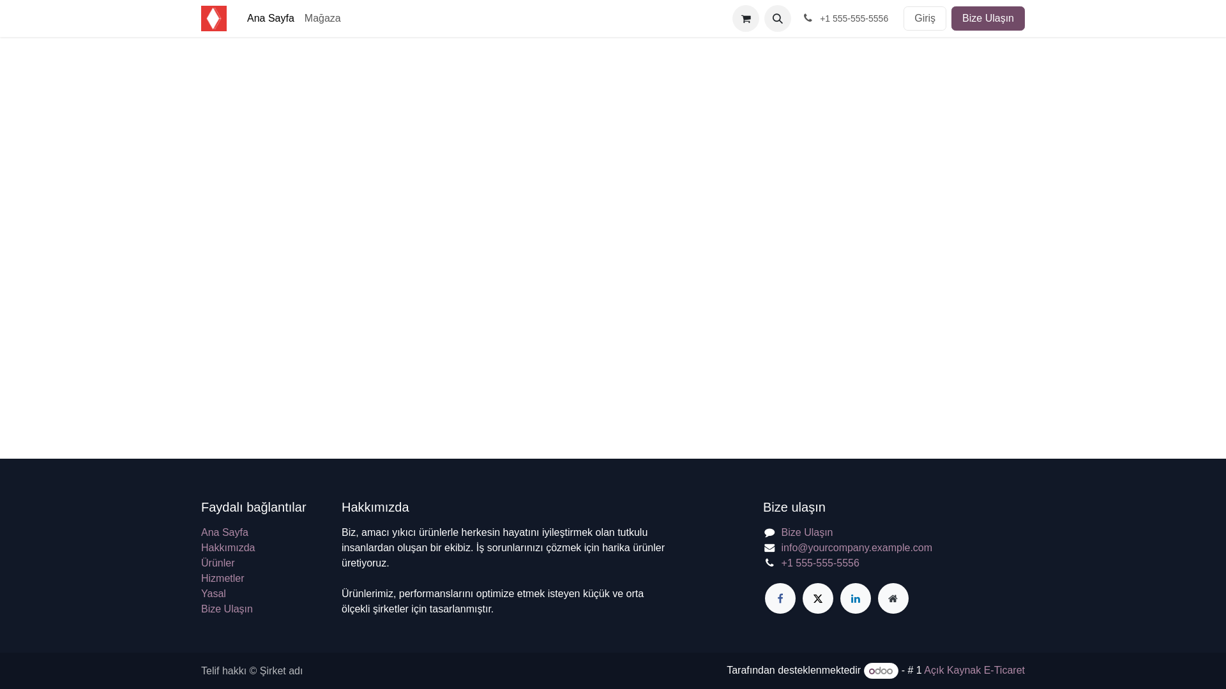The height and width of the screenshot is (689, 1226).
Task: Open Ana Sayfa link in Faydalı bağlantılar
Action: [225, 532]
